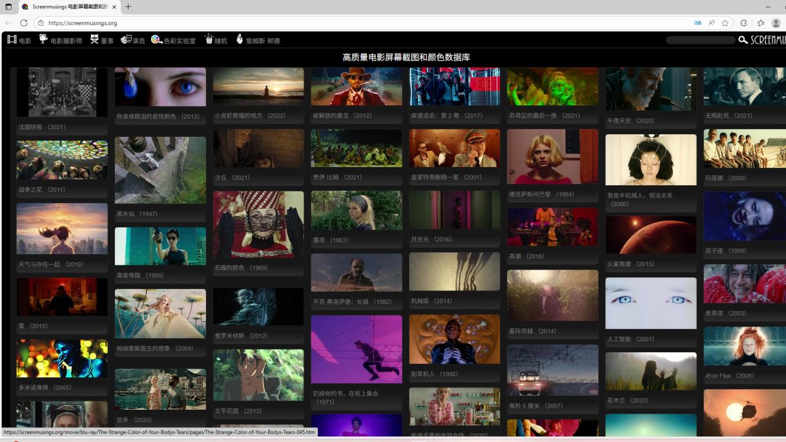This screenshot has height=442, width=786.
Task: Select the 随机 random menu item
Action: point(216,40)
